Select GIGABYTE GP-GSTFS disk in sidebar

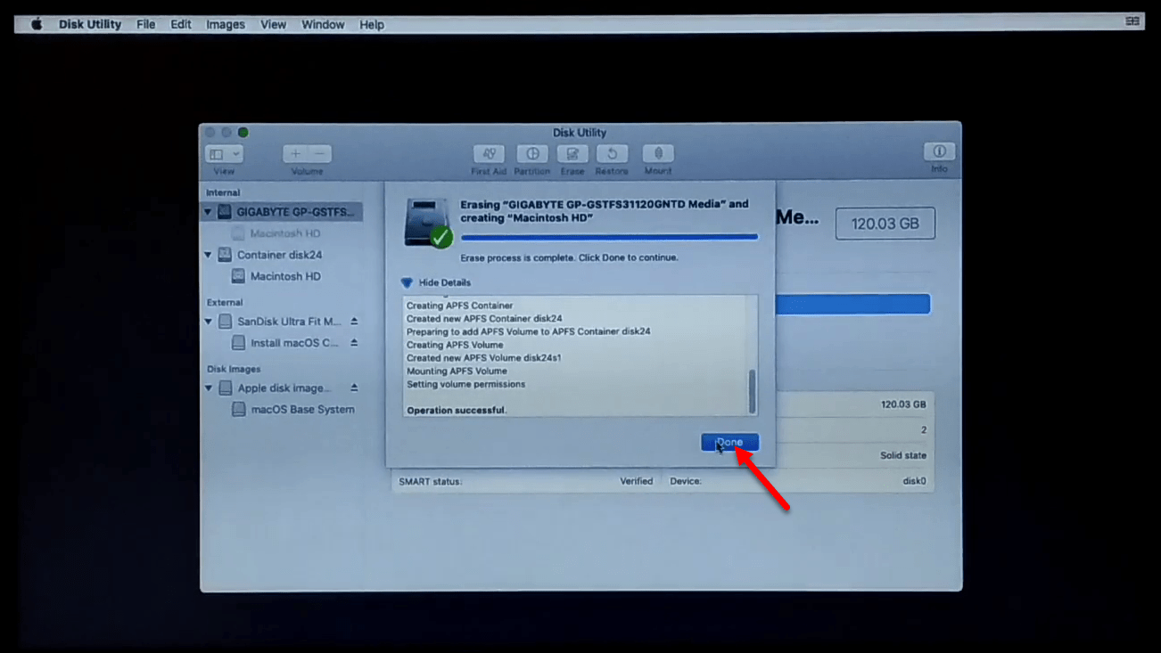coord(282,212)
